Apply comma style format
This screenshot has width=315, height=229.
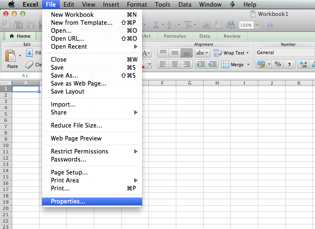(289, 64)
